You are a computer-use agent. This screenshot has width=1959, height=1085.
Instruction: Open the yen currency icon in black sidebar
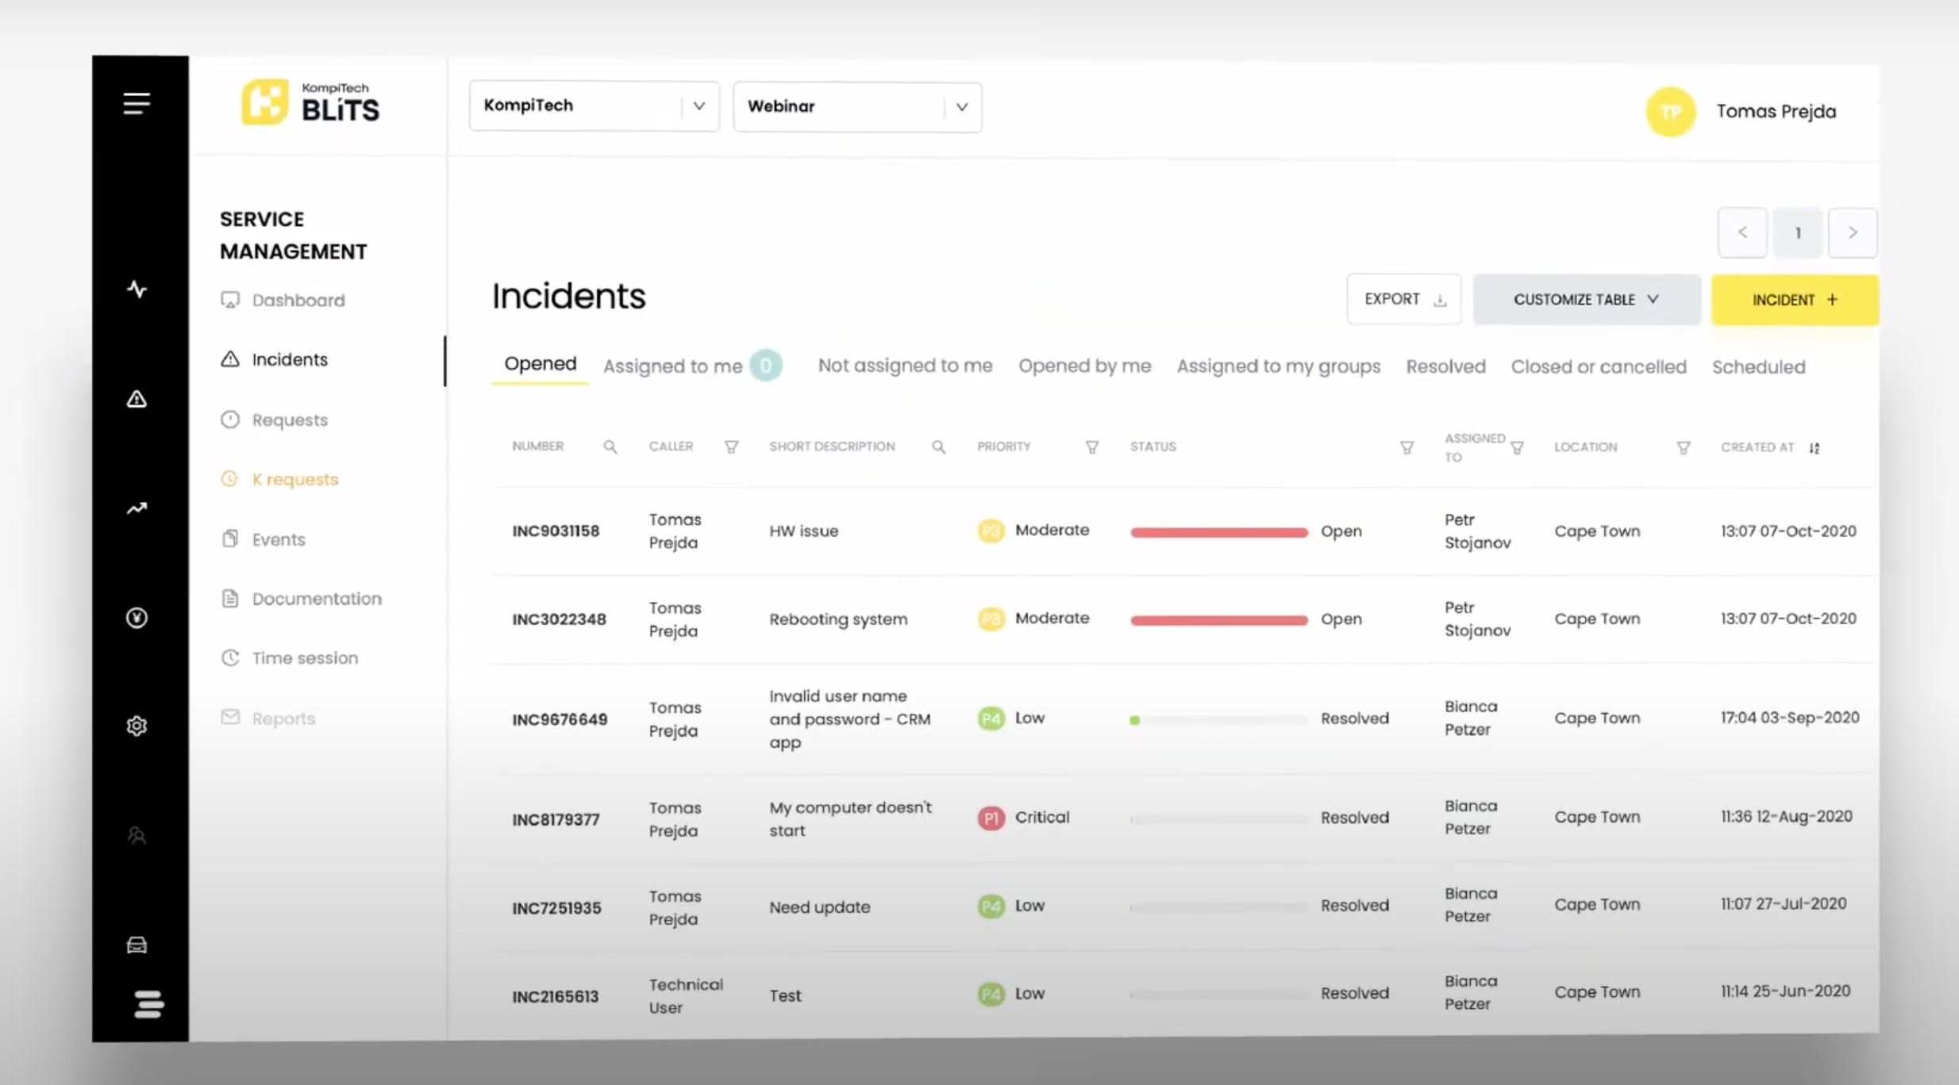tap(137, 617)
